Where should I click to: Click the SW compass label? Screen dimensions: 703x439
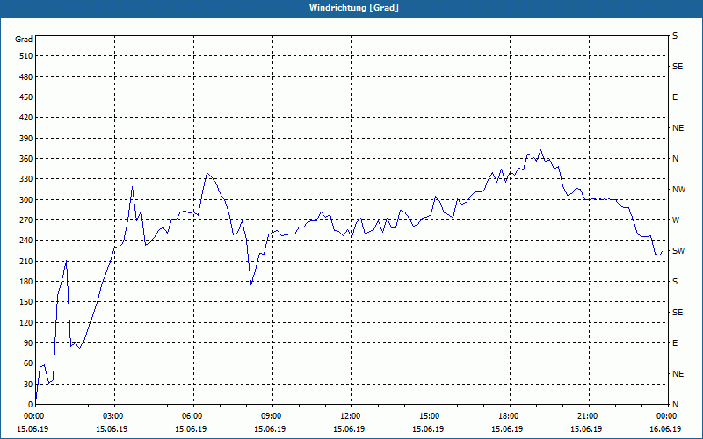pyautogui.click(x=678, y=251)
